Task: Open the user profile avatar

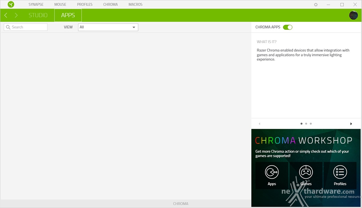Action: tap(354, 16)
